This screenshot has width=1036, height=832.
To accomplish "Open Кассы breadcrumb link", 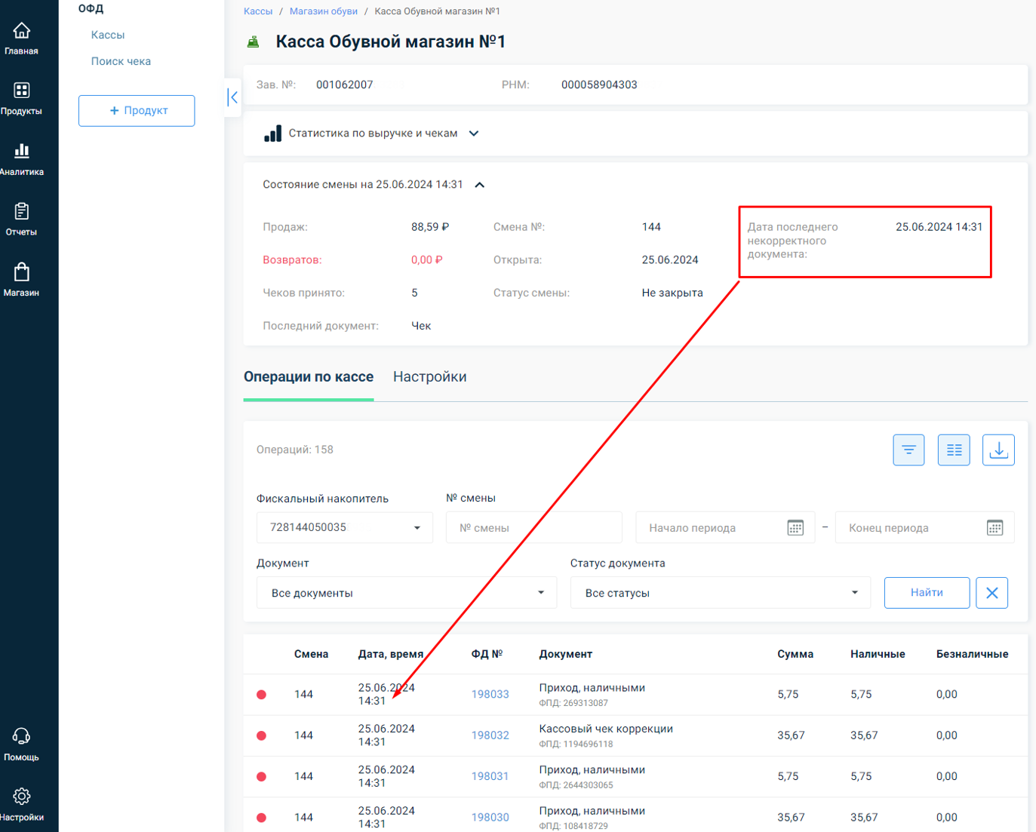I will click(x=258, y=11).
